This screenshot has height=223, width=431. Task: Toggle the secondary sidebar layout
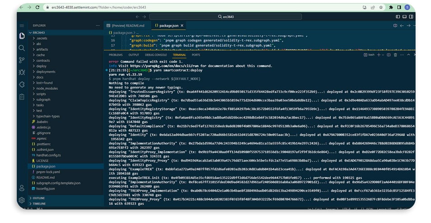[x=411, y=17]
